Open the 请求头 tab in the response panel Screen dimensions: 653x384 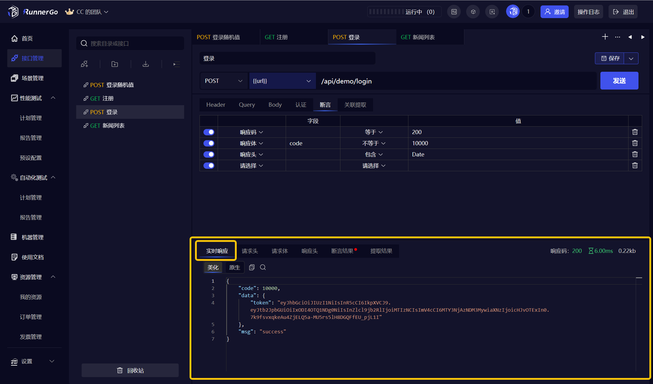(x=249, y=251)
